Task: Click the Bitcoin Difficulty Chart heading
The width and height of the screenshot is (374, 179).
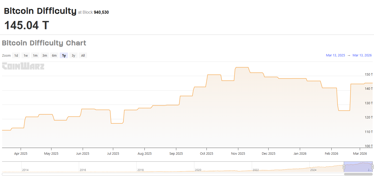Action: pyautogui.click(x=44, y=43)
